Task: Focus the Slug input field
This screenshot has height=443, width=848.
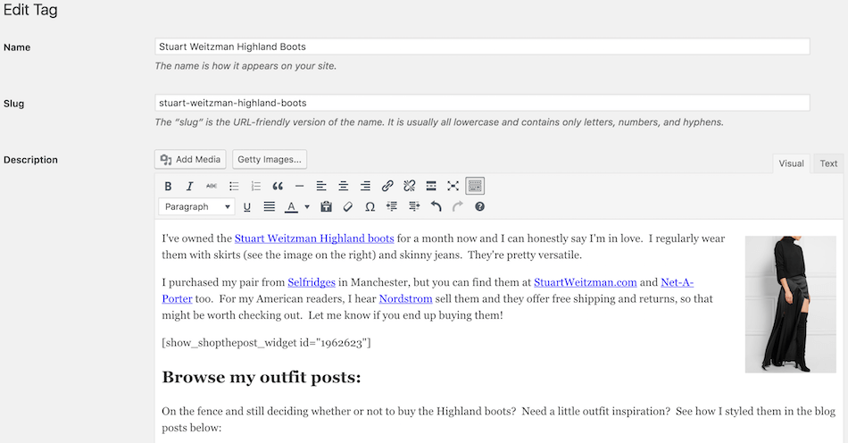Action: click(x=482, y=103)
